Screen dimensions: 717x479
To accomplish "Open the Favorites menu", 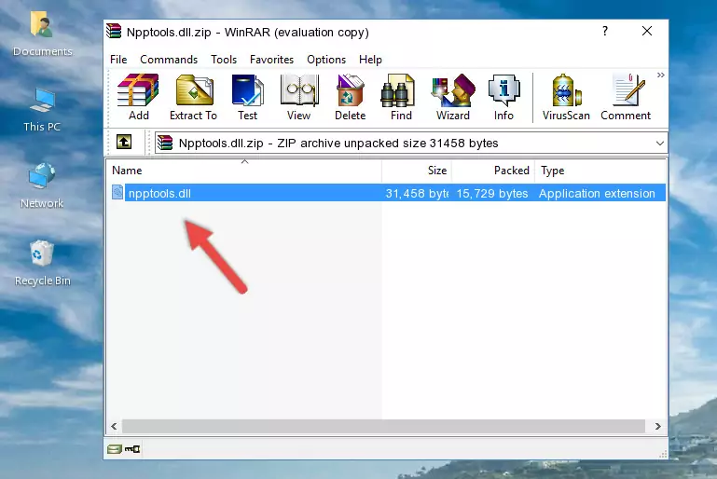I will pyautogui.click(x=271, y=60).
